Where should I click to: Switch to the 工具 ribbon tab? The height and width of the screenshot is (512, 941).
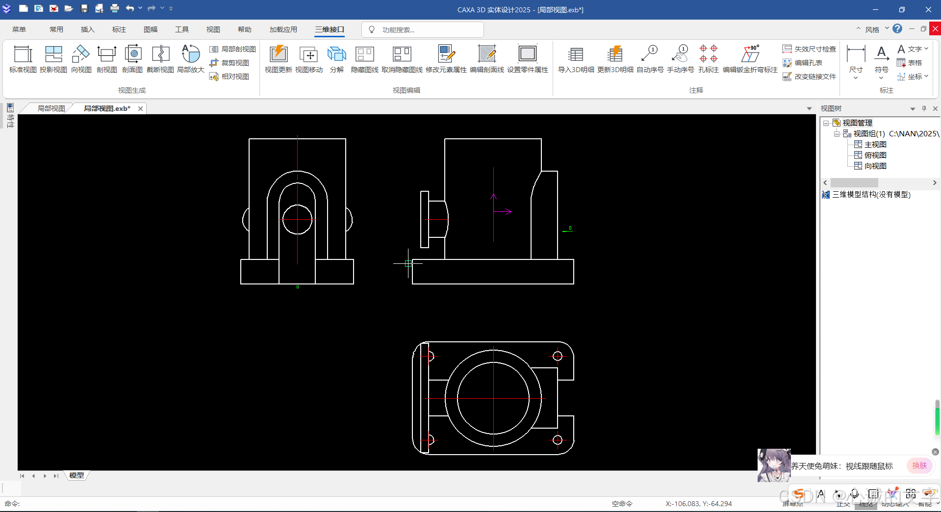point(182,29)
